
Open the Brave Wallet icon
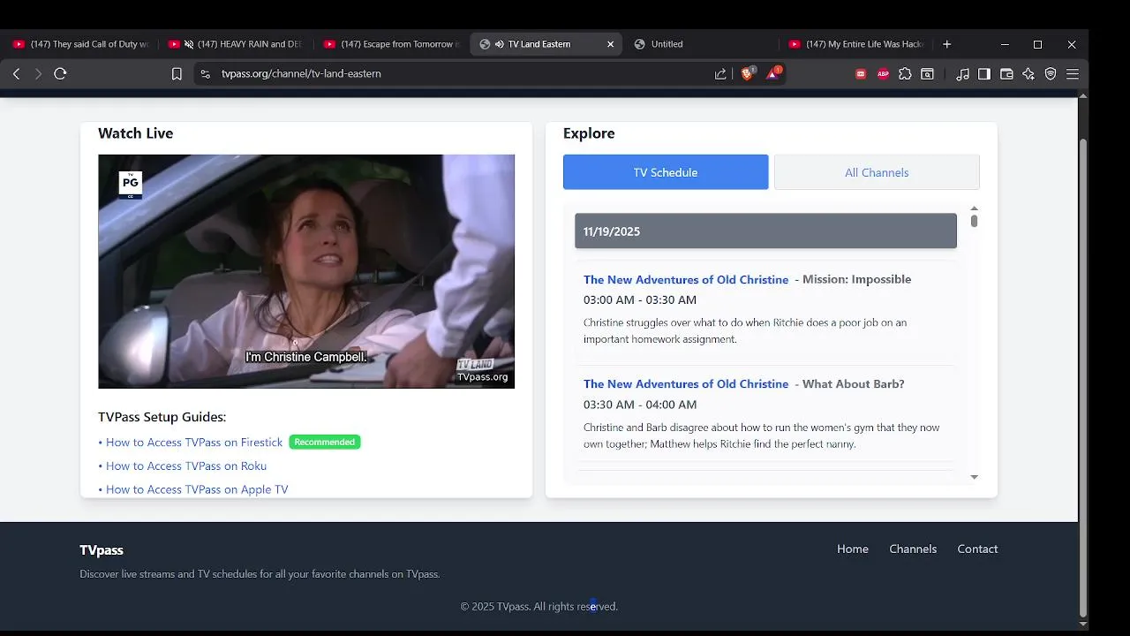(x=1006, y=74)
